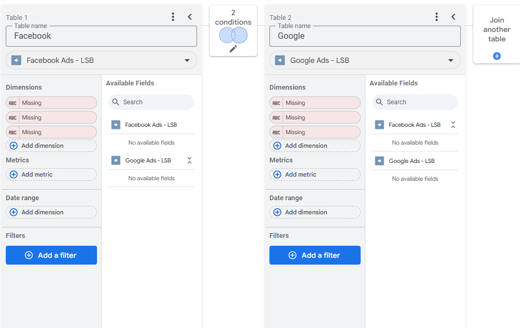This screenshot has width=520, height=328.
Task: Click the Facebook table name input field
Action: (x=101, y=36)
